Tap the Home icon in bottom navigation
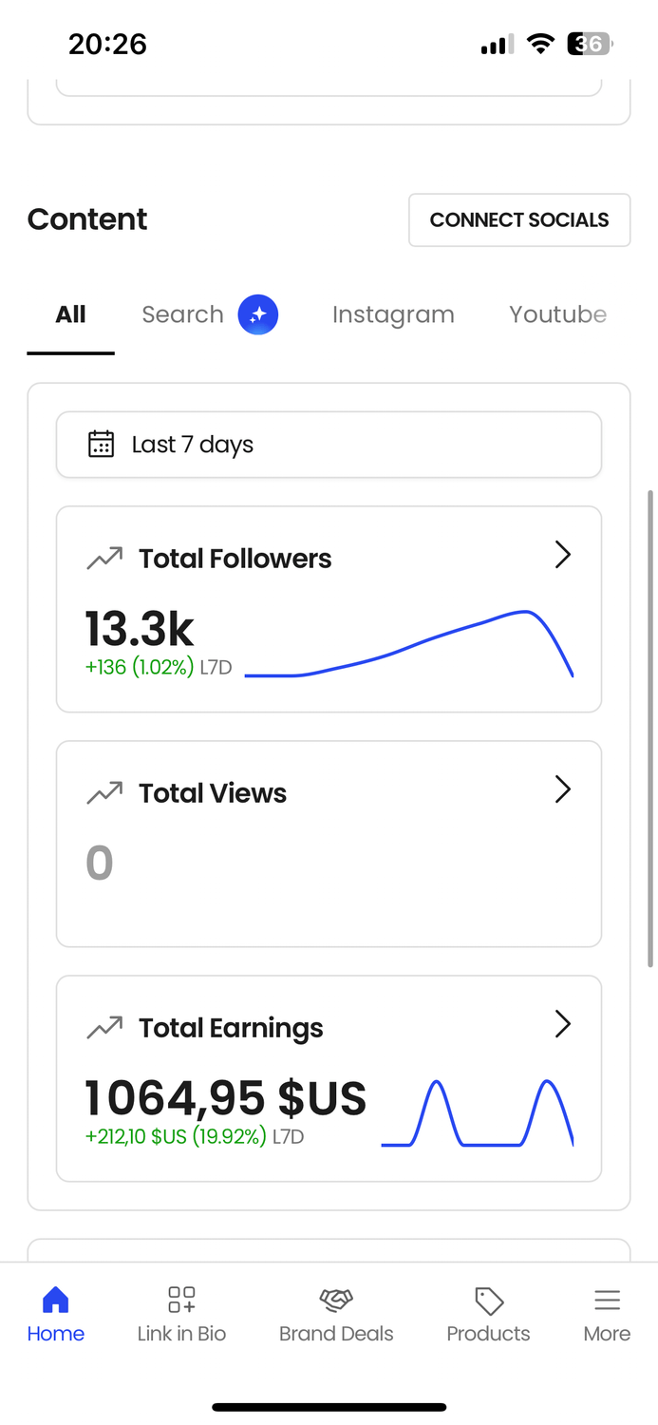The image size is (658, 1425). [56, 1299]
